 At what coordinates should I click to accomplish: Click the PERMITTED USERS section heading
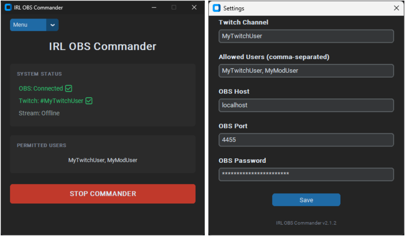42,146
